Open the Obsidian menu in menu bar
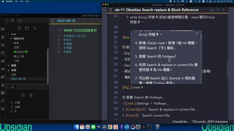This screenshot has width=234, height=131. click(9, 1)
